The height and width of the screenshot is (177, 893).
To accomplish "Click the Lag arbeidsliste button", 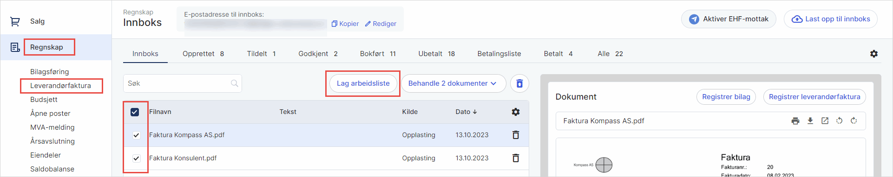I will point(363,83).
